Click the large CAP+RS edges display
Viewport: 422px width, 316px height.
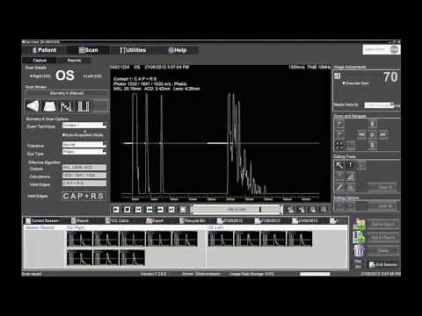(84, 196)
